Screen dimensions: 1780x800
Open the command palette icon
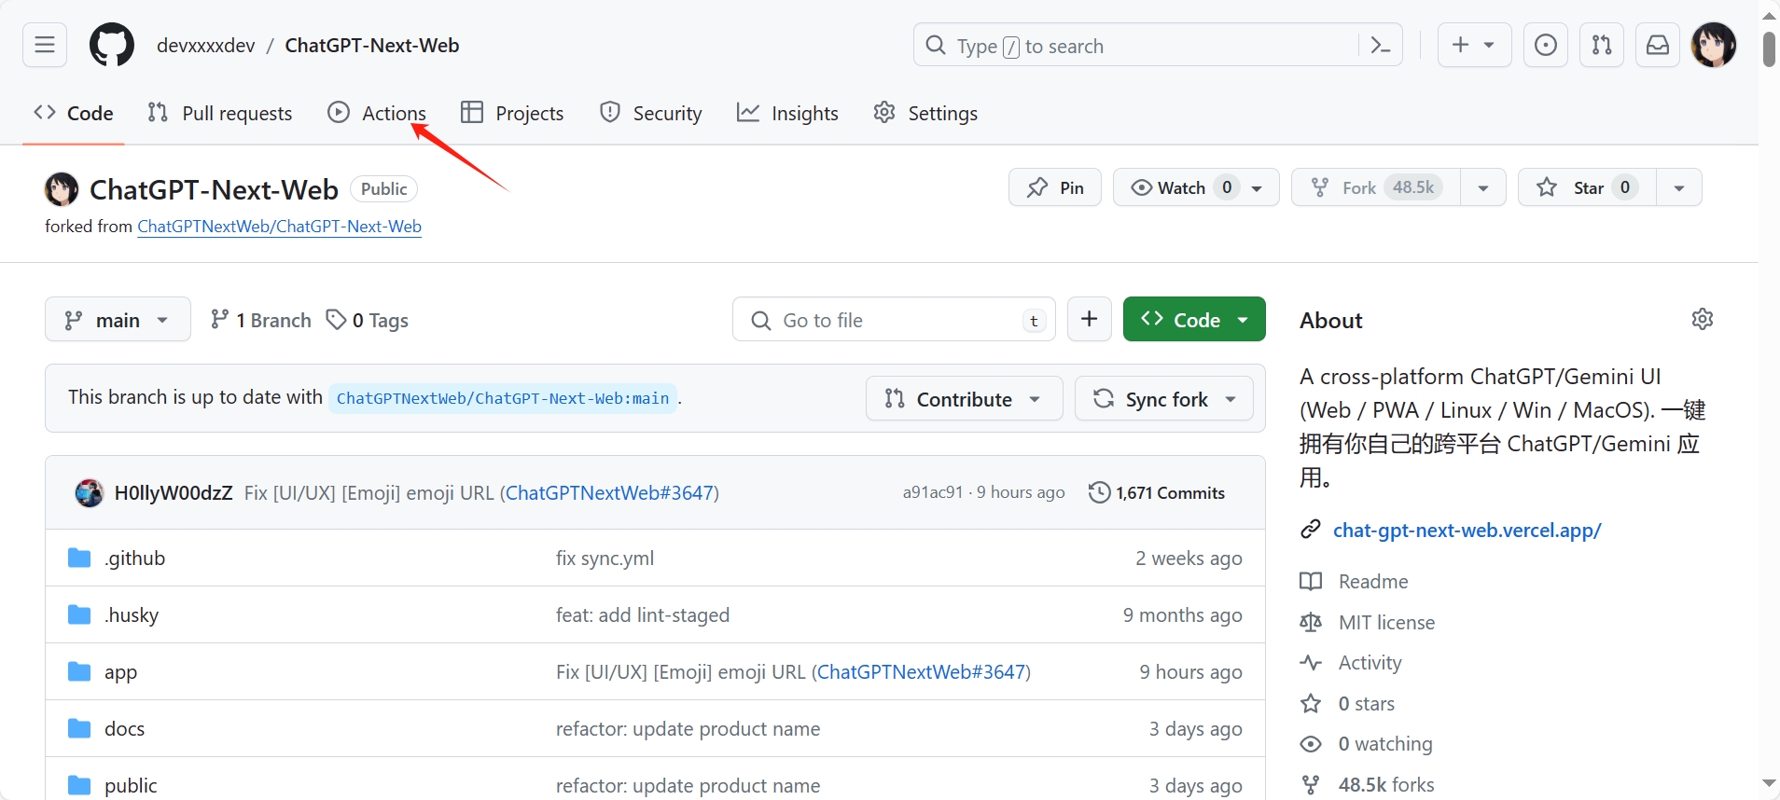pos(1381,45)
